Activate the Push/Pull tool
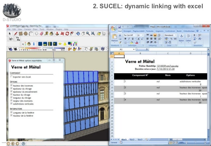Image resolution: width=211 pixels, height=146 pixels. pyautogui.click(x=57, y=34)
